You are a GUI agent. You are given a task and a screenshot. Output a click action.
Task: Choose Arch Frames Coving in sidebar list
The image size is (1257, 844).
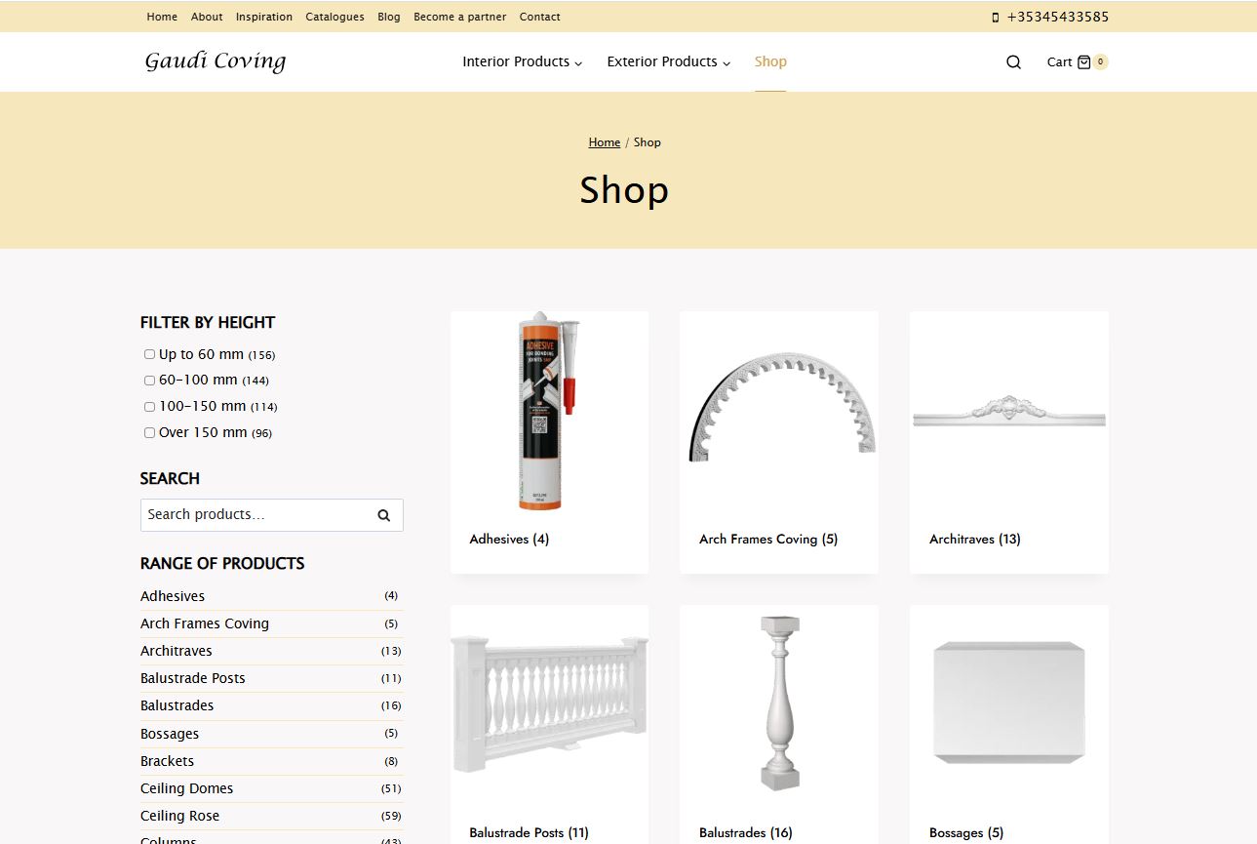pyautogui.click(x=205, y=623)
